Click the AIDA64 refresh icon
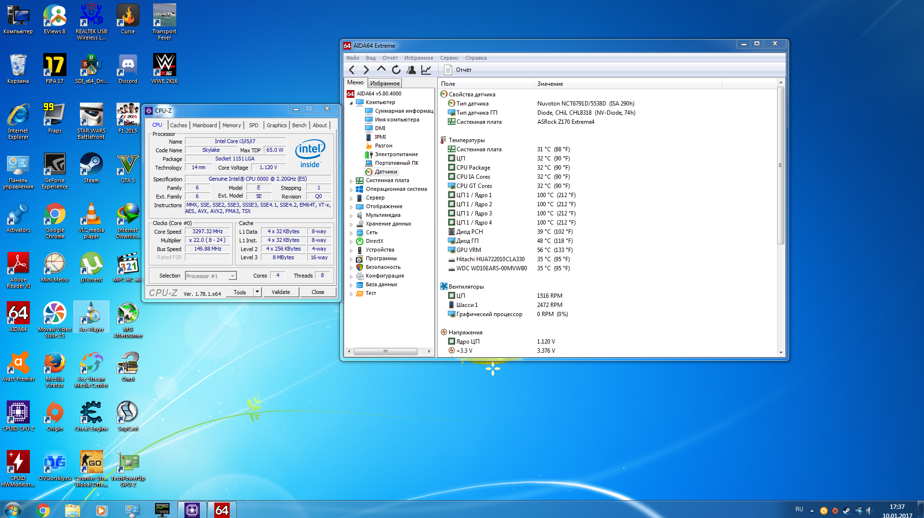This screenshot has width=924, height=518. click(x=396, y=70)
